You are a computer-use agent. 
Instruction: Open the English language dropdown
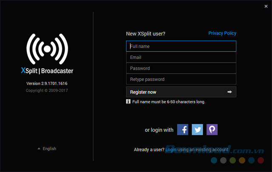pyautogui.click(x=47, y=149)
